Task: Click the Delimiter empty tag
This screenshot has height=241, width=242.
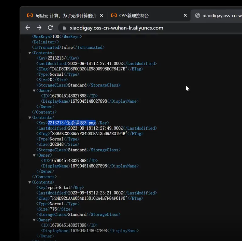Action: click(x=45, y=42)
